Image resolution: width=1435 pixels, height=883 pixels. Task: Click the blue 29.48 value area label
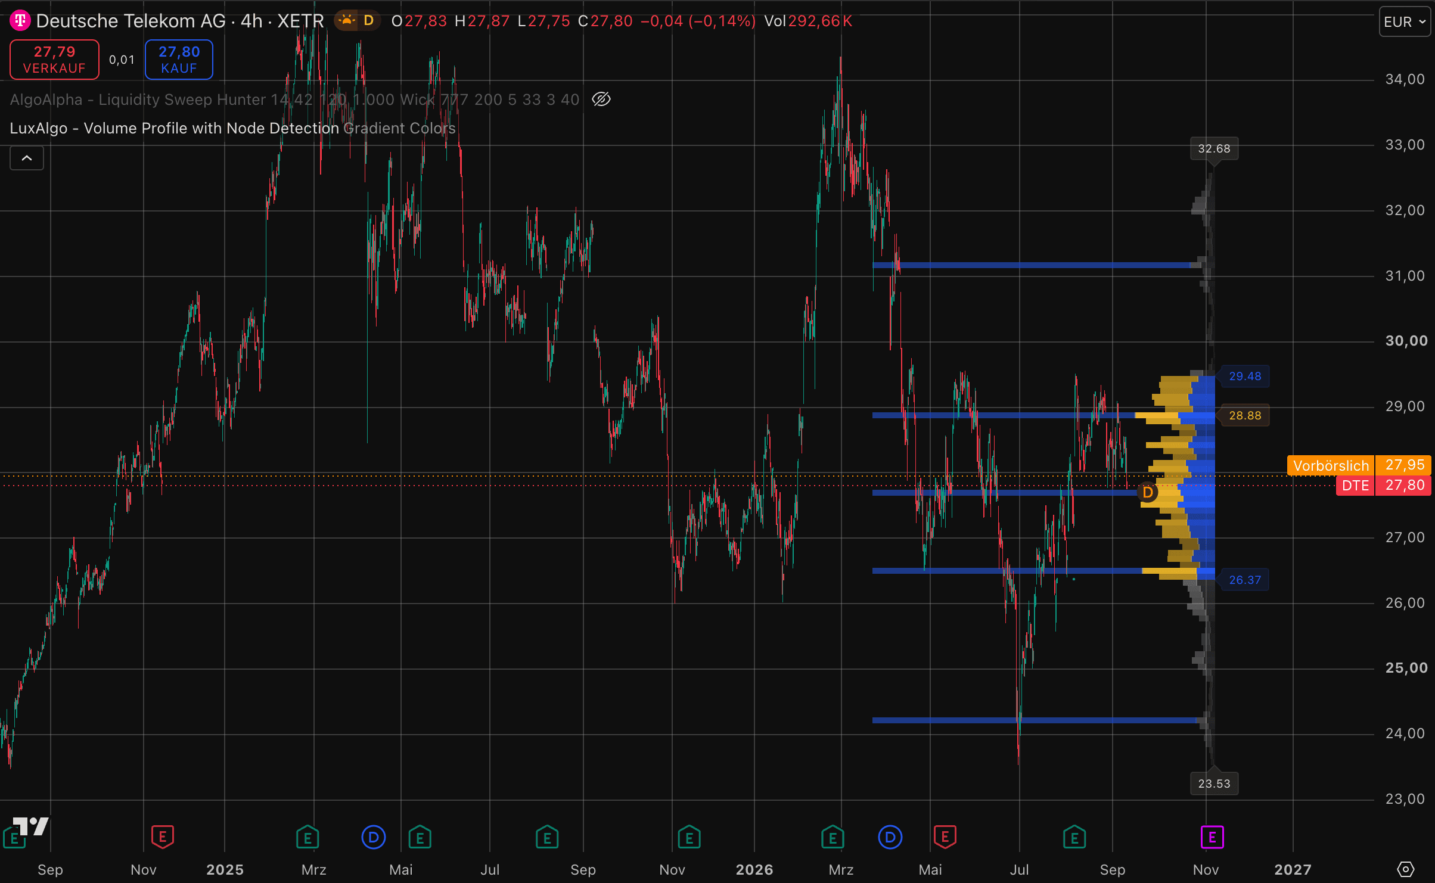coord(1245,377)
